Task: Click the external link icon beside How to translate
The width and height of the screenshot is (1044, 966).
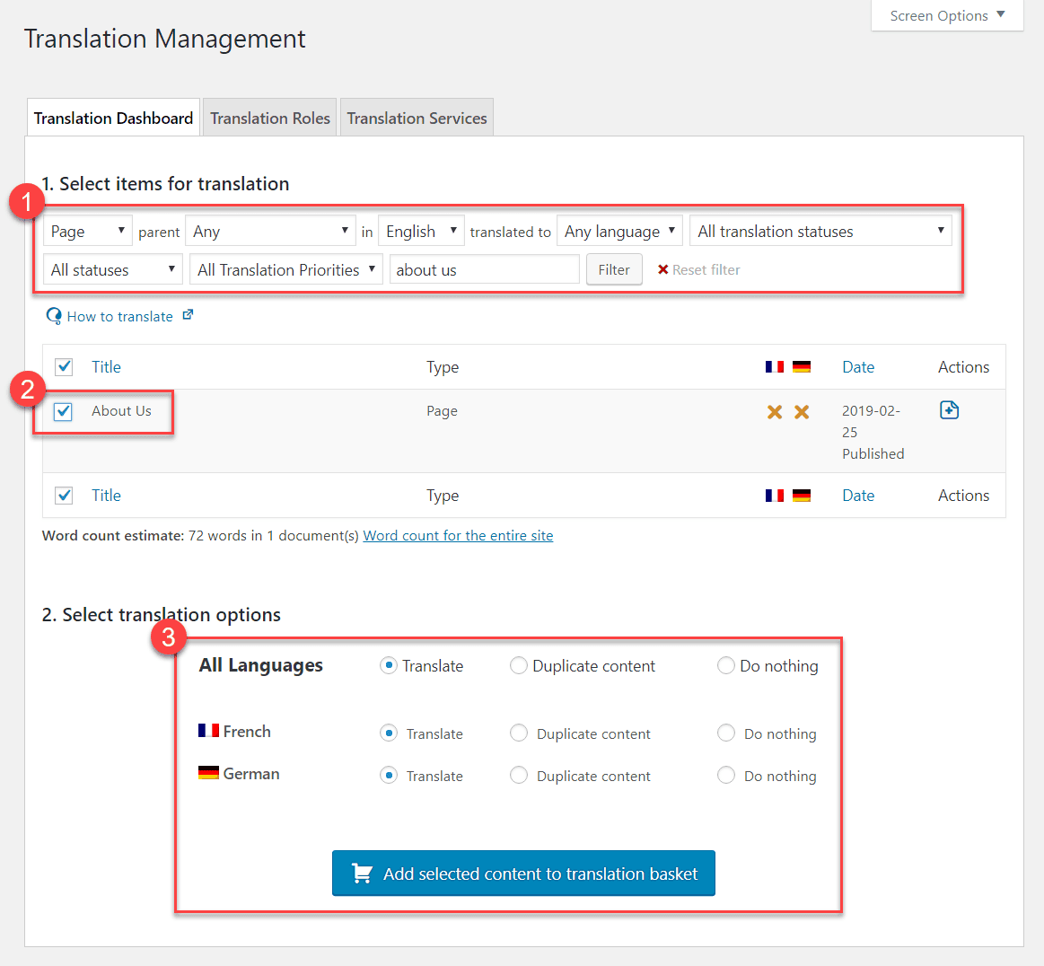Action: tap(188, 315)
